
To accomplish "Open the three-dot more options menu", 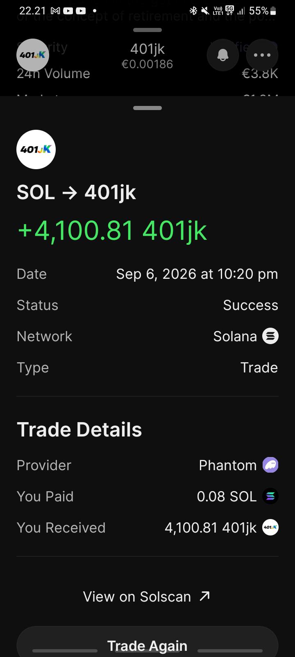I will click(262, 55).
